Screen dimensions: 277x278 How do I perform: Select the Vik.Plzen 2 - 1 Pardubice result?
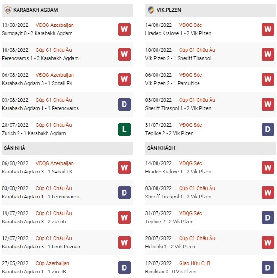pos(172,83)
